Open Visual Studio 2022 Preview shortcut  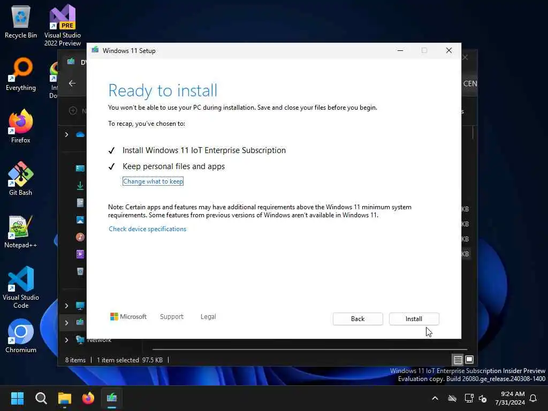coord(63,25)
